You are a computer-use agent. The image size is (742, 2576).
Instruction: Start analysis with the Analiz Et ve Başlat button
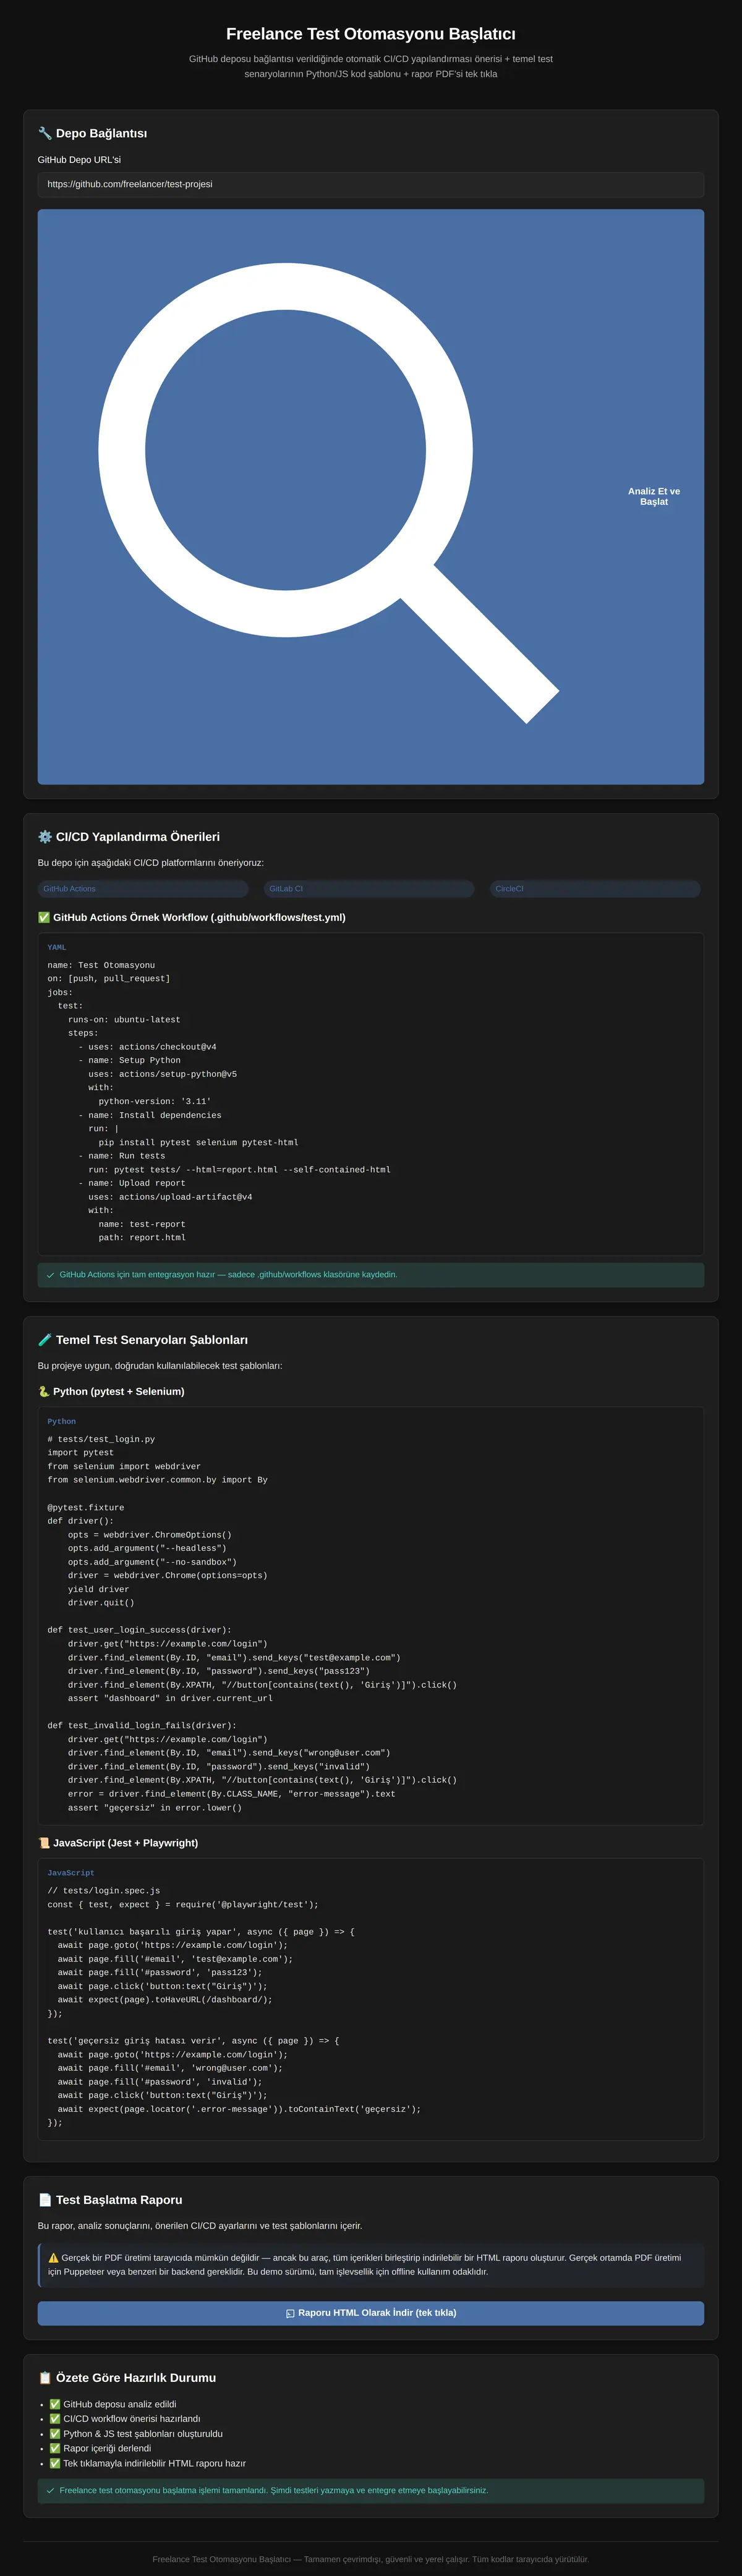click(371, 497)
